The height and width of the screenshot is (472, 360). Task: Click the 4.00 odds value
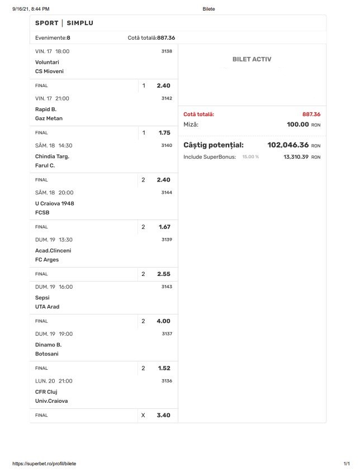pos(163,321)
